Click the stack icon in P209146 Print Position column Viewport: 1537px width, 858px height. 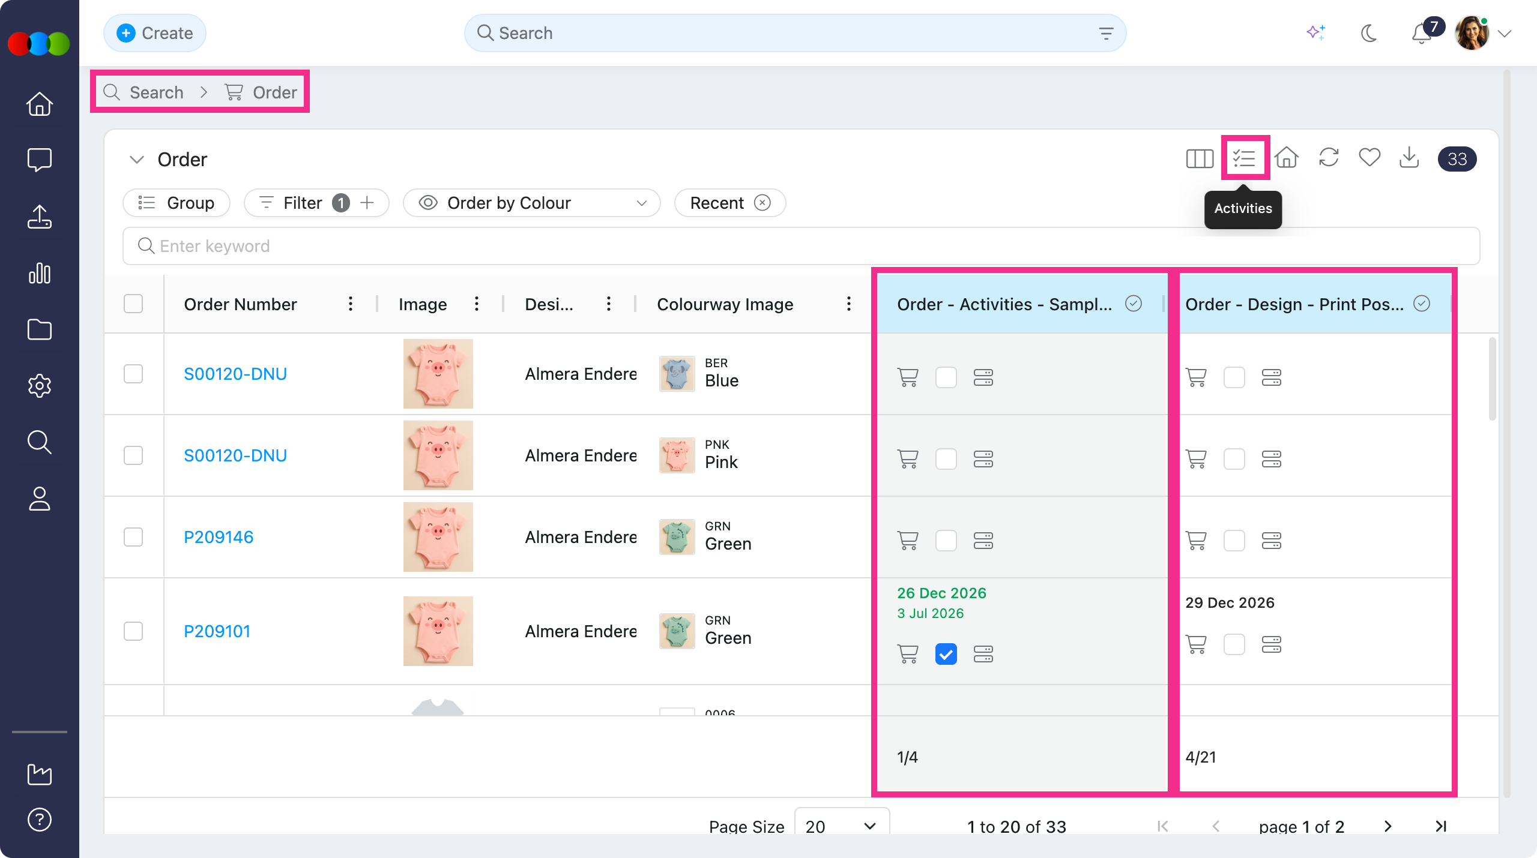point(1272,541)
